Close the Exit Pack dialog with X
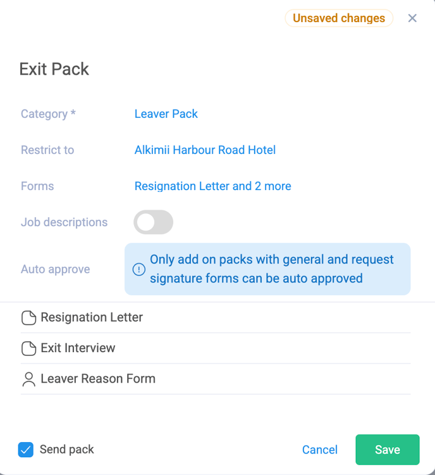 412,18
